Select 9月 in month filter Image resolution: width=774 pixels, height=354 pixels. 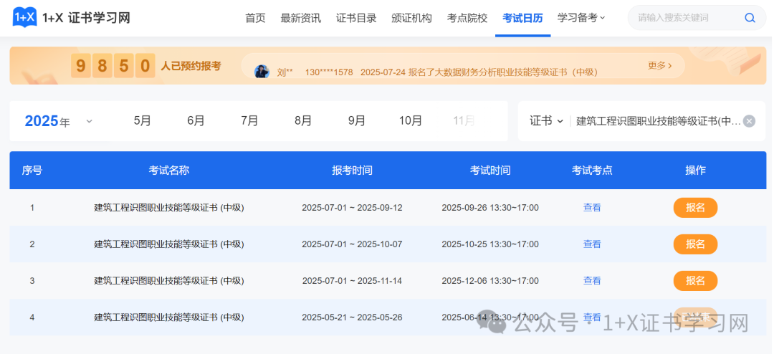pyautogui.click(x=356, y=121)
